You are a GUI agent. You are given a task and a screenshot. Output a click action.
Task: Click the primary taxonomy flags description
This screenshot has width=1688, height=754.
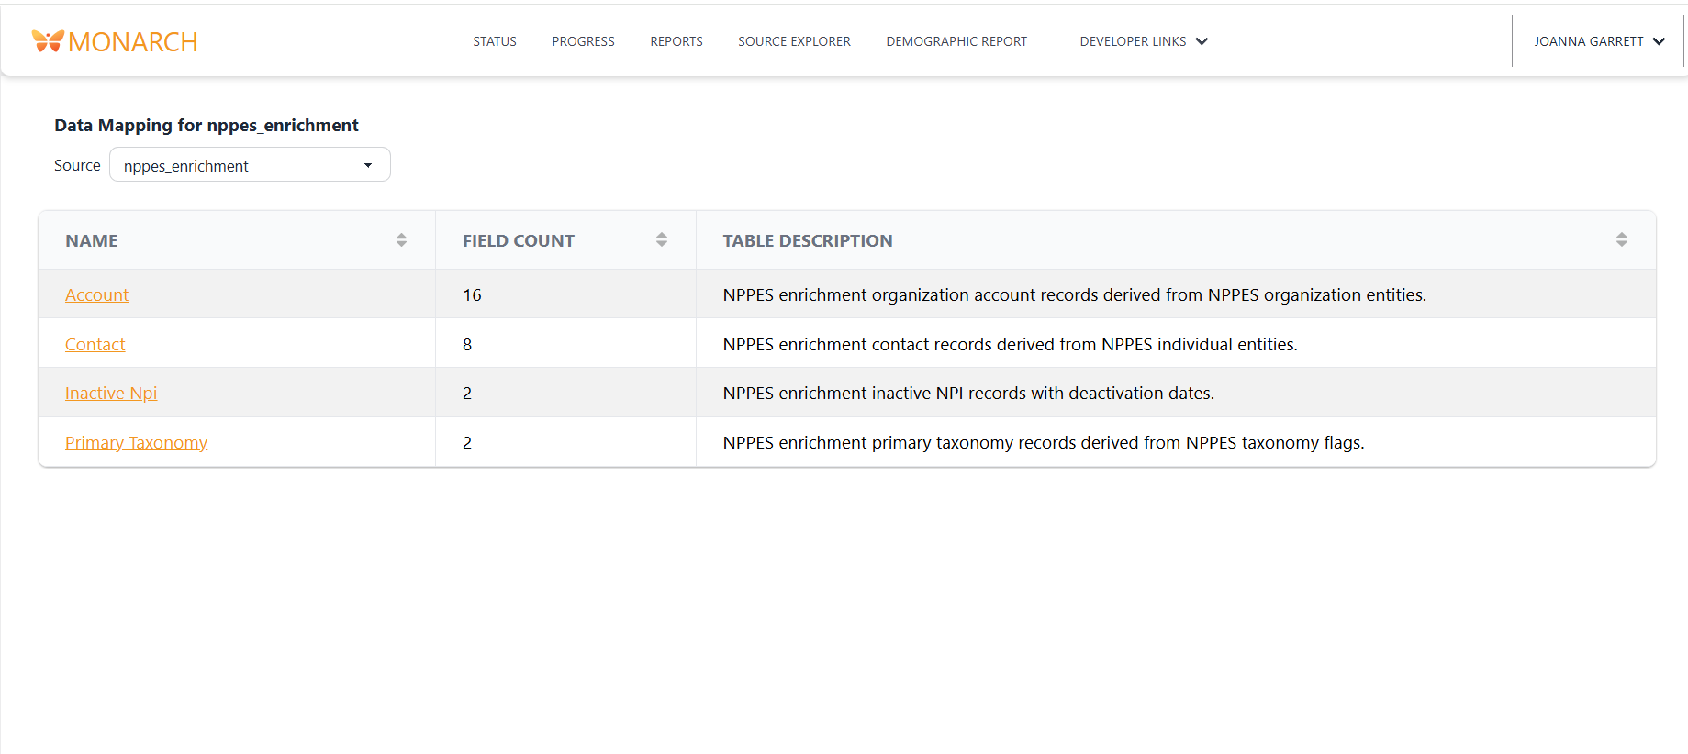pyautogui.click(x=1044, y=443)
